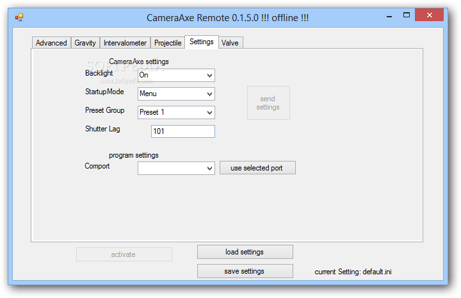461x298 pixels.
Task: Open the Comport dropdown list
Action: 177,169
